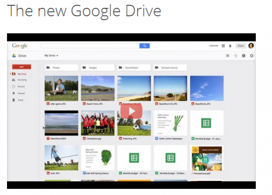Open the Photos folder
The height and width of the screenshot is (195, 272).
pyautogui.click(x=61, y=68)
